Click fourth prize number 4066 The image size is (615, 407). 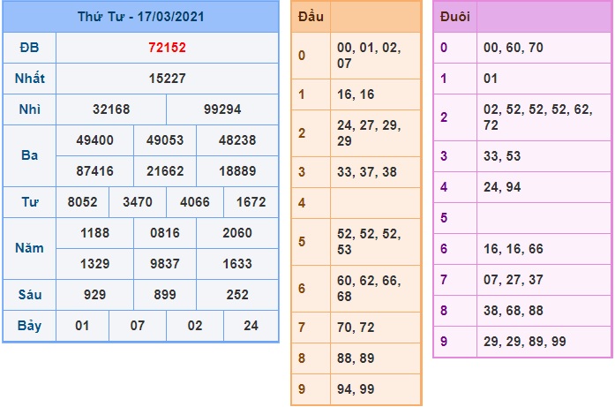click(x=195, y=202)
